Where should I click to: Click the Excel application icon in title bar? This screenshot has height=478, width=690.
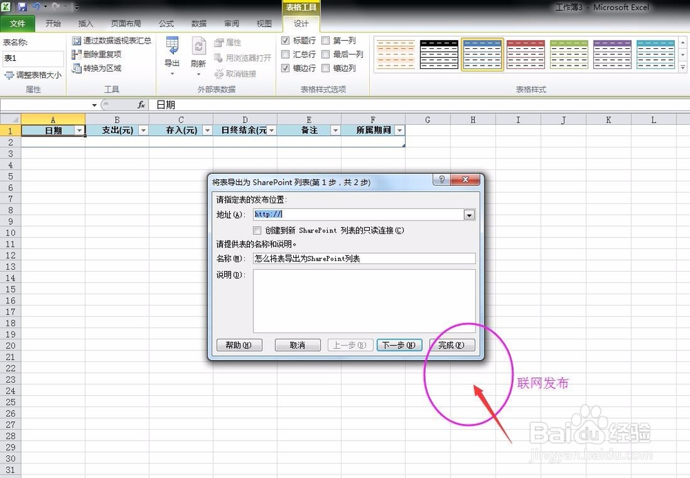click(x=6, y=7)
